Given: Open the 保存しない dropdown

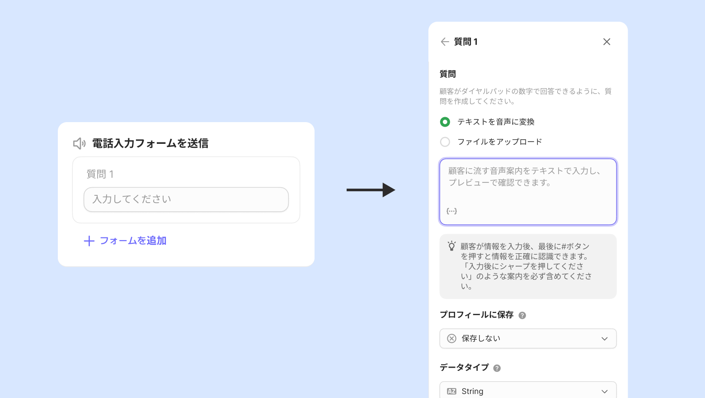Looking at the screenshot, I should 528,338.
